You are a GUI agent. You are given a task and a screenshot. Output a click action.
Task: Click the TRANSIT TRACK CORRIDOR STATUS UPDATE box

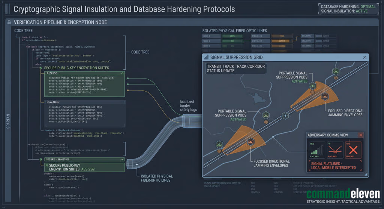236,68
